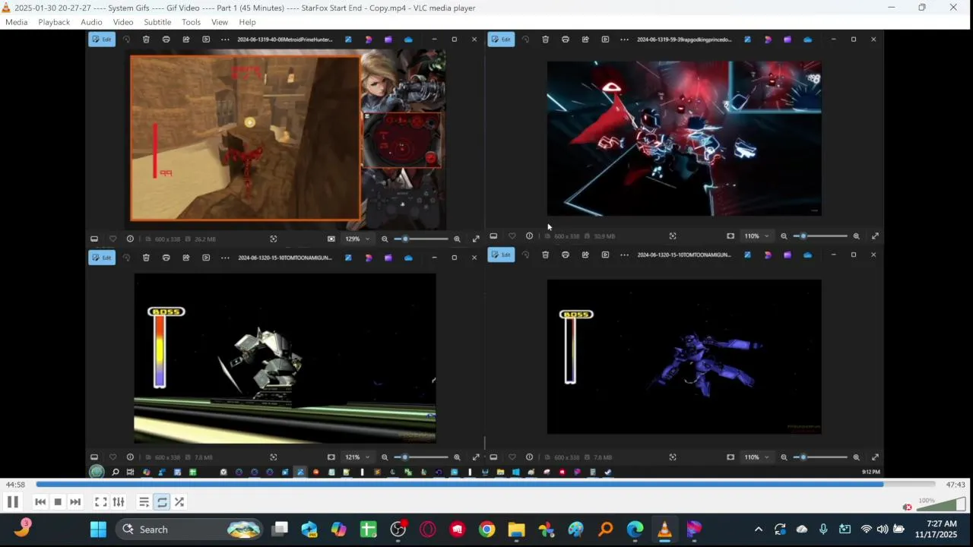Favorite the blue robot boss image
973x547 pixels.
point(512,457)
